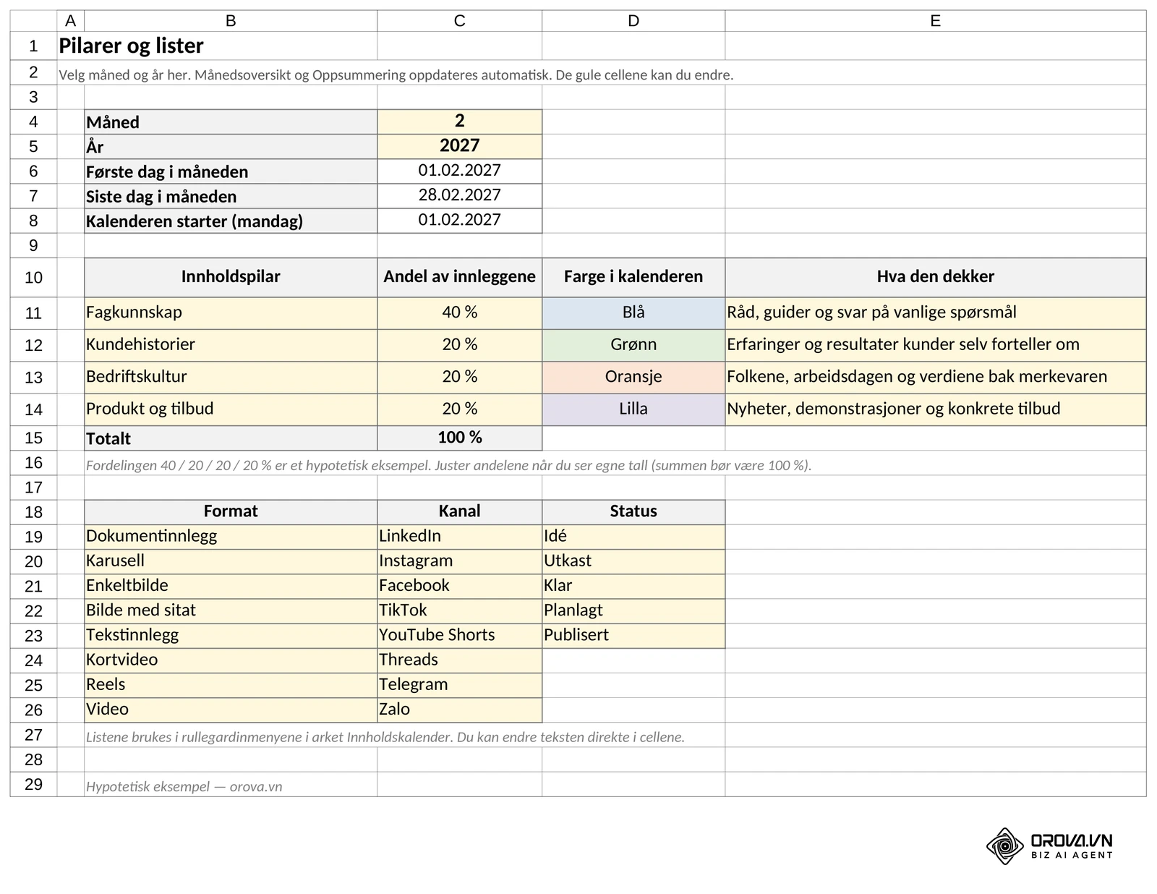Image resolution: width=1157 pixels, height=894 pixels.
Task: Select the 'Planlagt' status cell
Action: pos(633,611)
